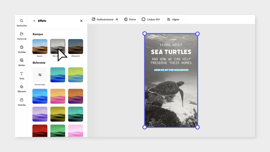Click the bottom-right resize handle of the design
This screenshot has width=270, height=152.
pos(197,127)
